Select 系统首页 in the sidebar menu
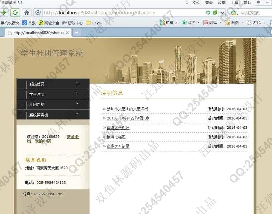 pos(37,84)
